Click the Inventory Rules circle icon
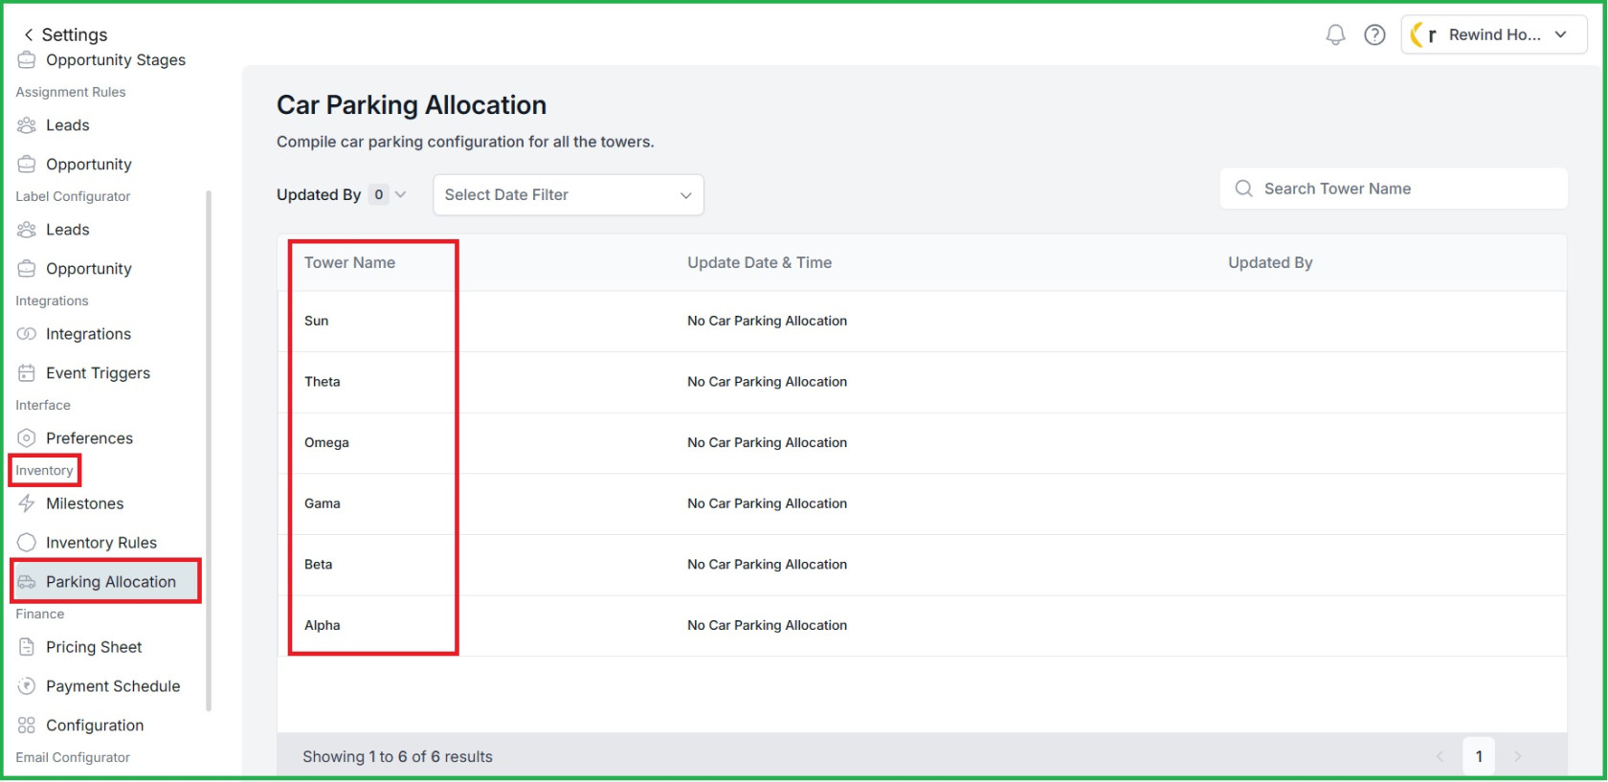This screenshot has width=1608, height=782. [x=27, y=543]
